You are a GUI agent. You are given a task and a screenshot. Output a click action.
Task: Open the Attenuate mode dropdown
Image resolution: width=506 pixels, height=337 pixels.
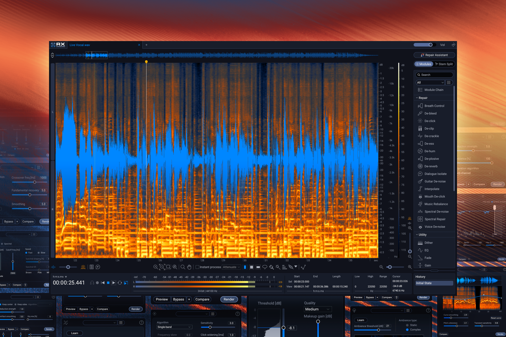pyautogui.click(x=231, y=267)
